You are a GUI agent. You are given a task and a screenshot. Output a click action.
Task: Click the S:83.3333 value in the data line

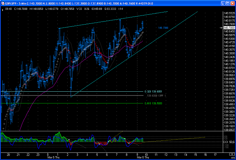(110, 9)
